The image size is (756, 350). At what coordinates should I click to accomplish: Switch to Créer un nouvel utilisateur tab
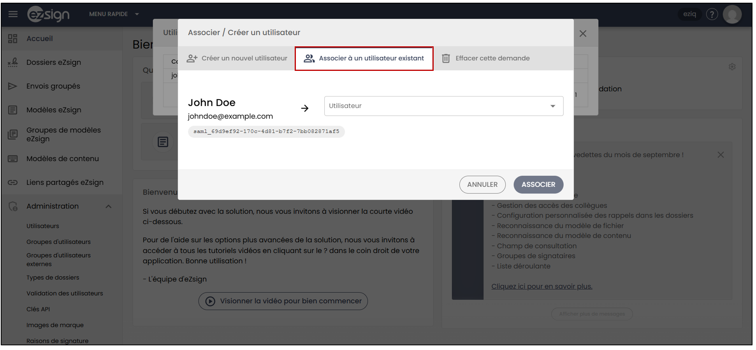coord(237,58)
